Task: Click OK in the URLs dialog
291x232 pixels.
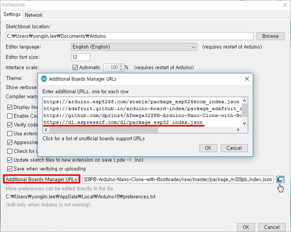Action: point(208,148)
